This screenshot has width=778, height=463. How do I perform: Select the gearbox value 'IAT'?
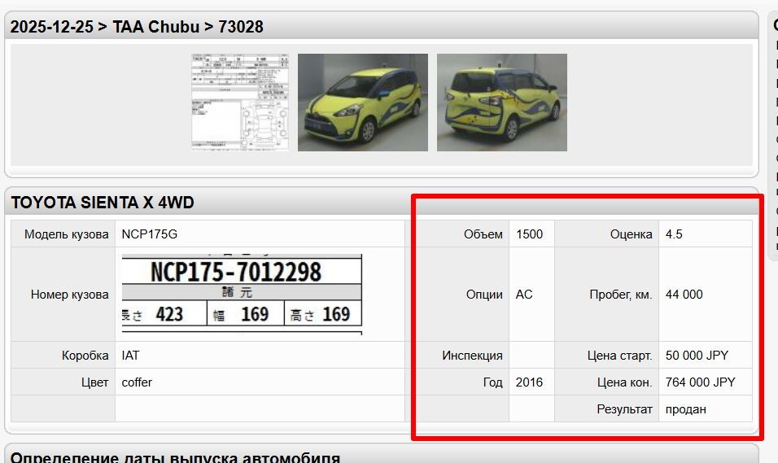tap(130, 356)
